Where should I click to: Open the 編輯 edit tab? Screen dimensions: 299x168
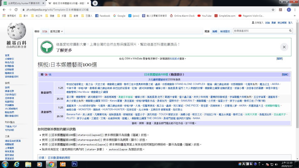(x=215, y=32)
